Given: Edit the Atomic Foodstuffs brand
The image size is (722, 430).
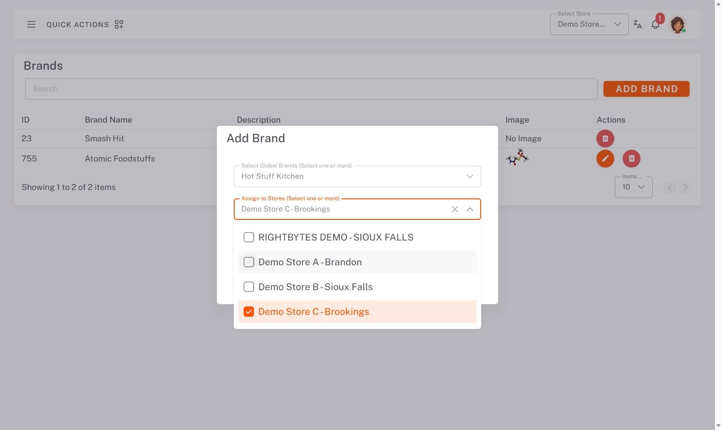Looking at the screenshot, I should [605, 159].
